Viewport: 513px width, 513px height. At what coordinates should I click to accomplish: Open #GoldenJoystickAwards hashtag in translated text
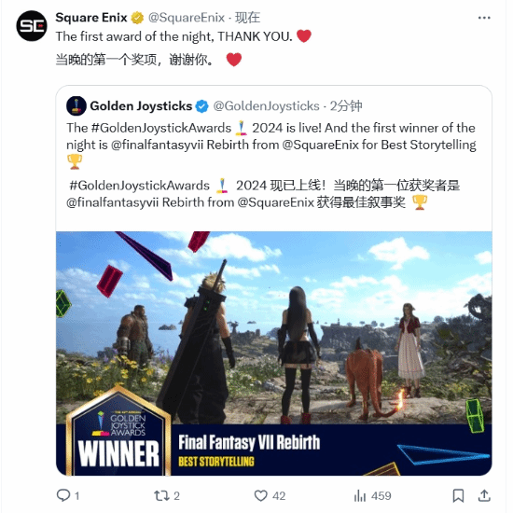pyautogui.click(x=139, y=186)
